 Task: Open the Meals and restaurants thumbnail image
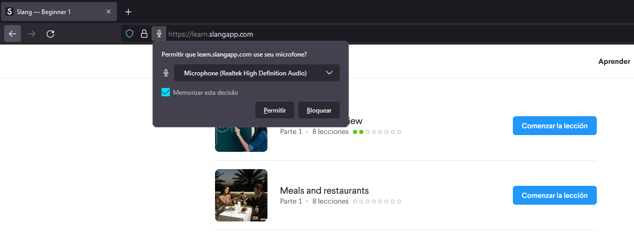pyautogui.click(x=241, y=195)
